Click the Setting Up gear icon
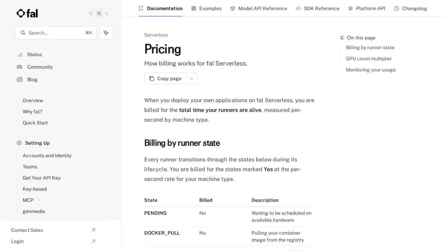This screenshot has width=446, height=251. coord(19,143)
